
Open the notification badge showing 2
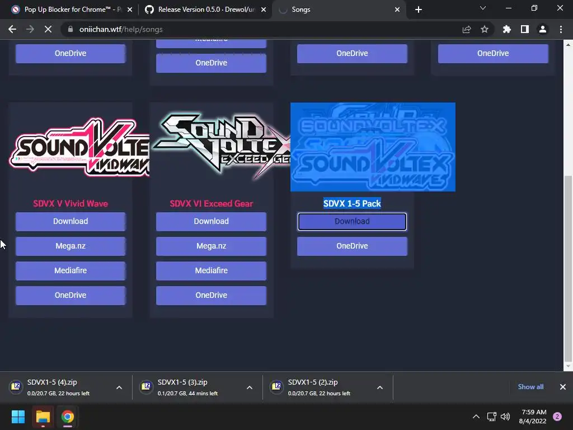coord(557,417)
